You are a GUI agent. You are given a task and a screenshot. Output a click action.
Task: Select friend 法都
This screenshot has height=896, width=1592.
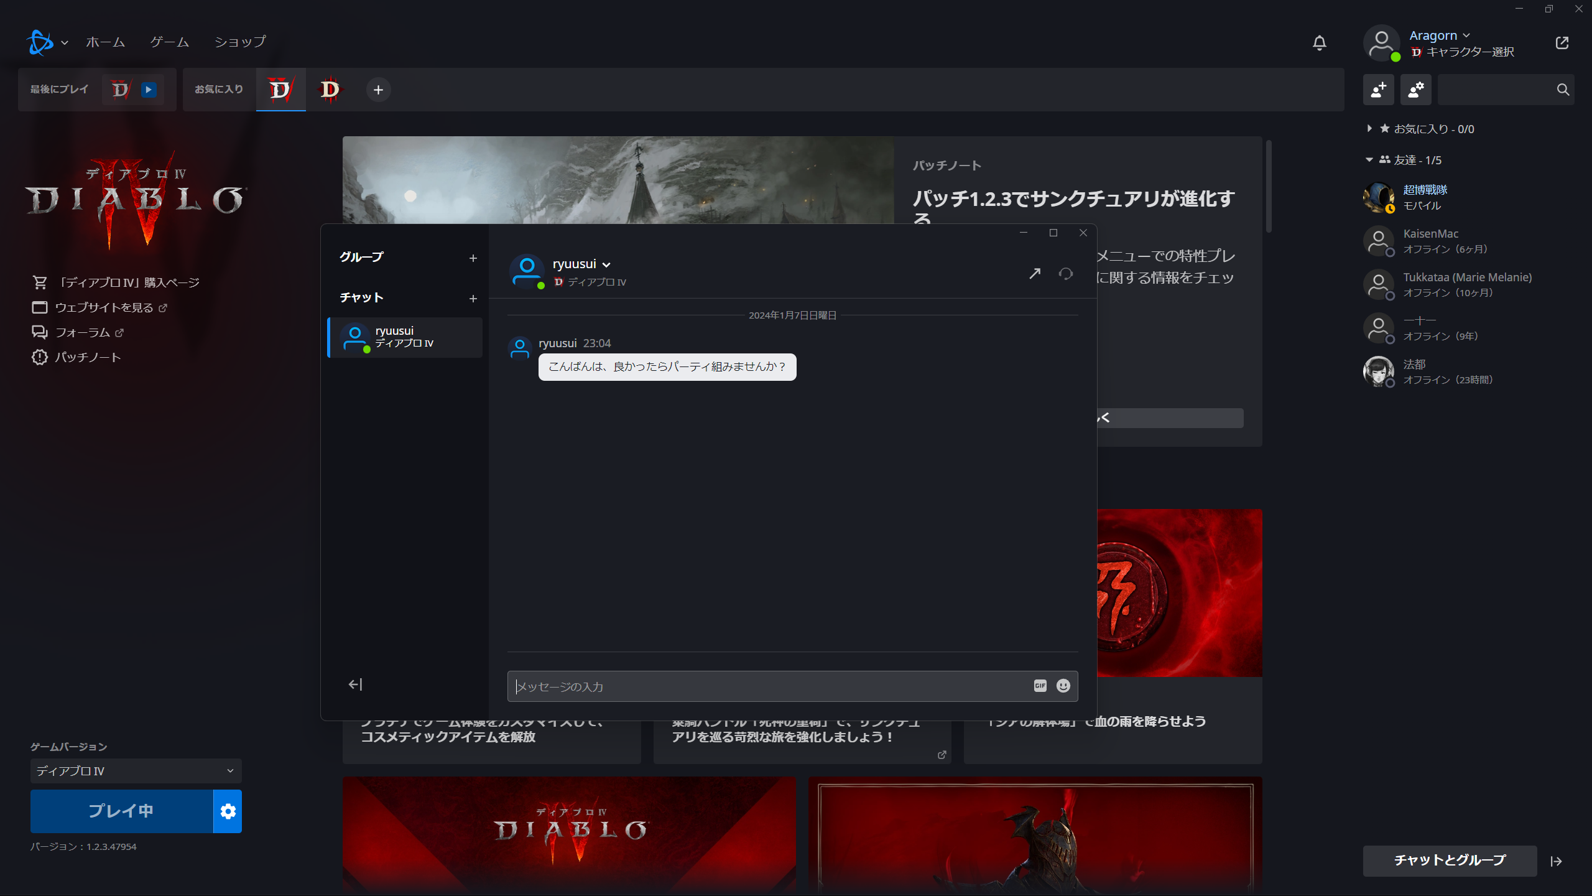pyautogui.click(x=1468, y=371)
